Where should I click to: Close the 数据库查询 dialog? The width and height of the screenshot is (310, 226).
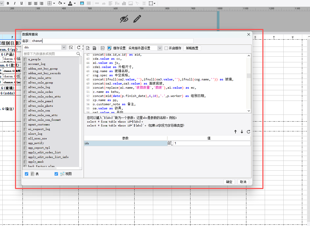[x=249, y=34]
